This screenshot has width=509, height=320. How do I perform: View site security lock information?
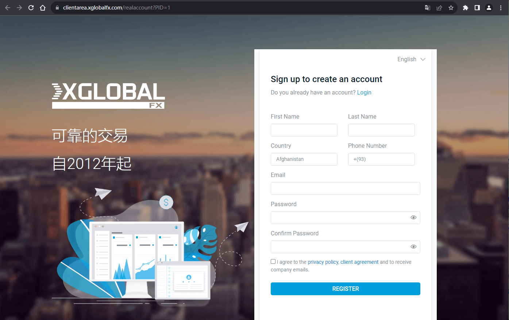57,8
